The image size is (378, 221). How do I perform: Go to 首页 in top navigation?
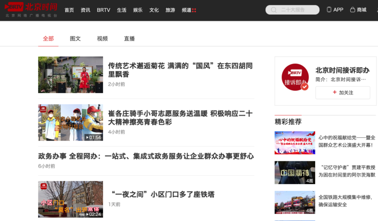(x=69, y=10)
